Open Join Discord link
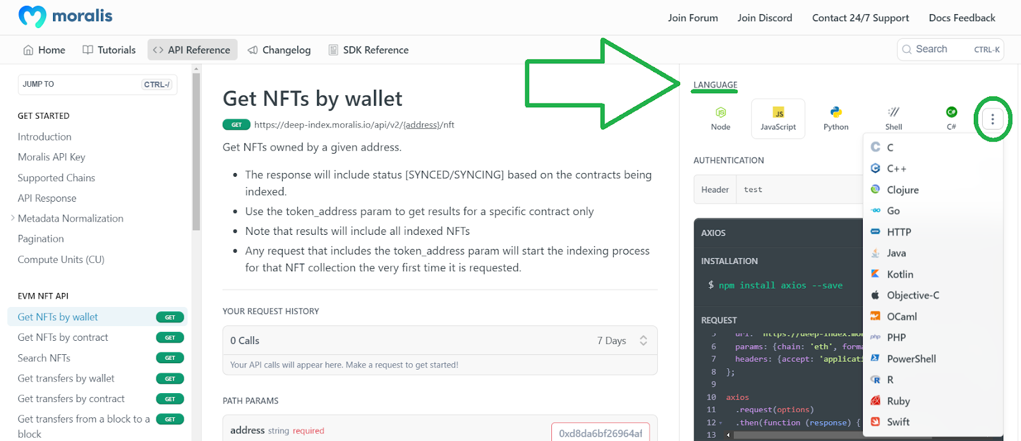 (x=764, y=18)
